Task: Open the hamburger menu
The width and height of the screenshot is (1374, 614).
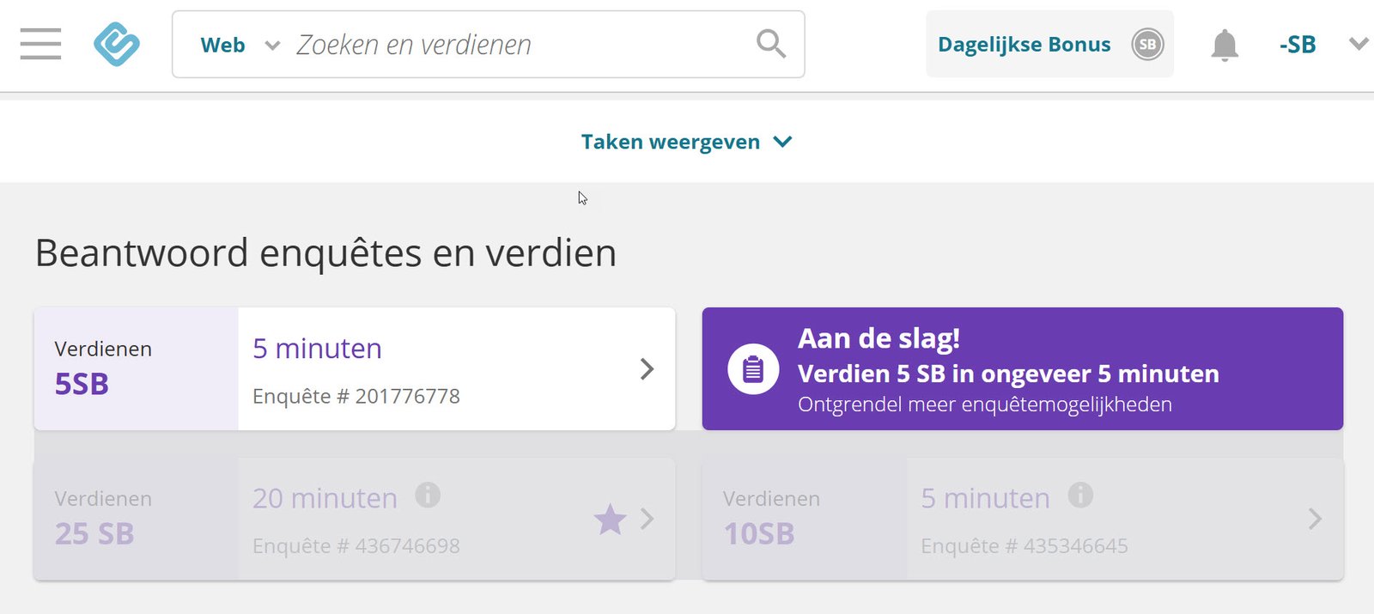Action: [40, 44]
